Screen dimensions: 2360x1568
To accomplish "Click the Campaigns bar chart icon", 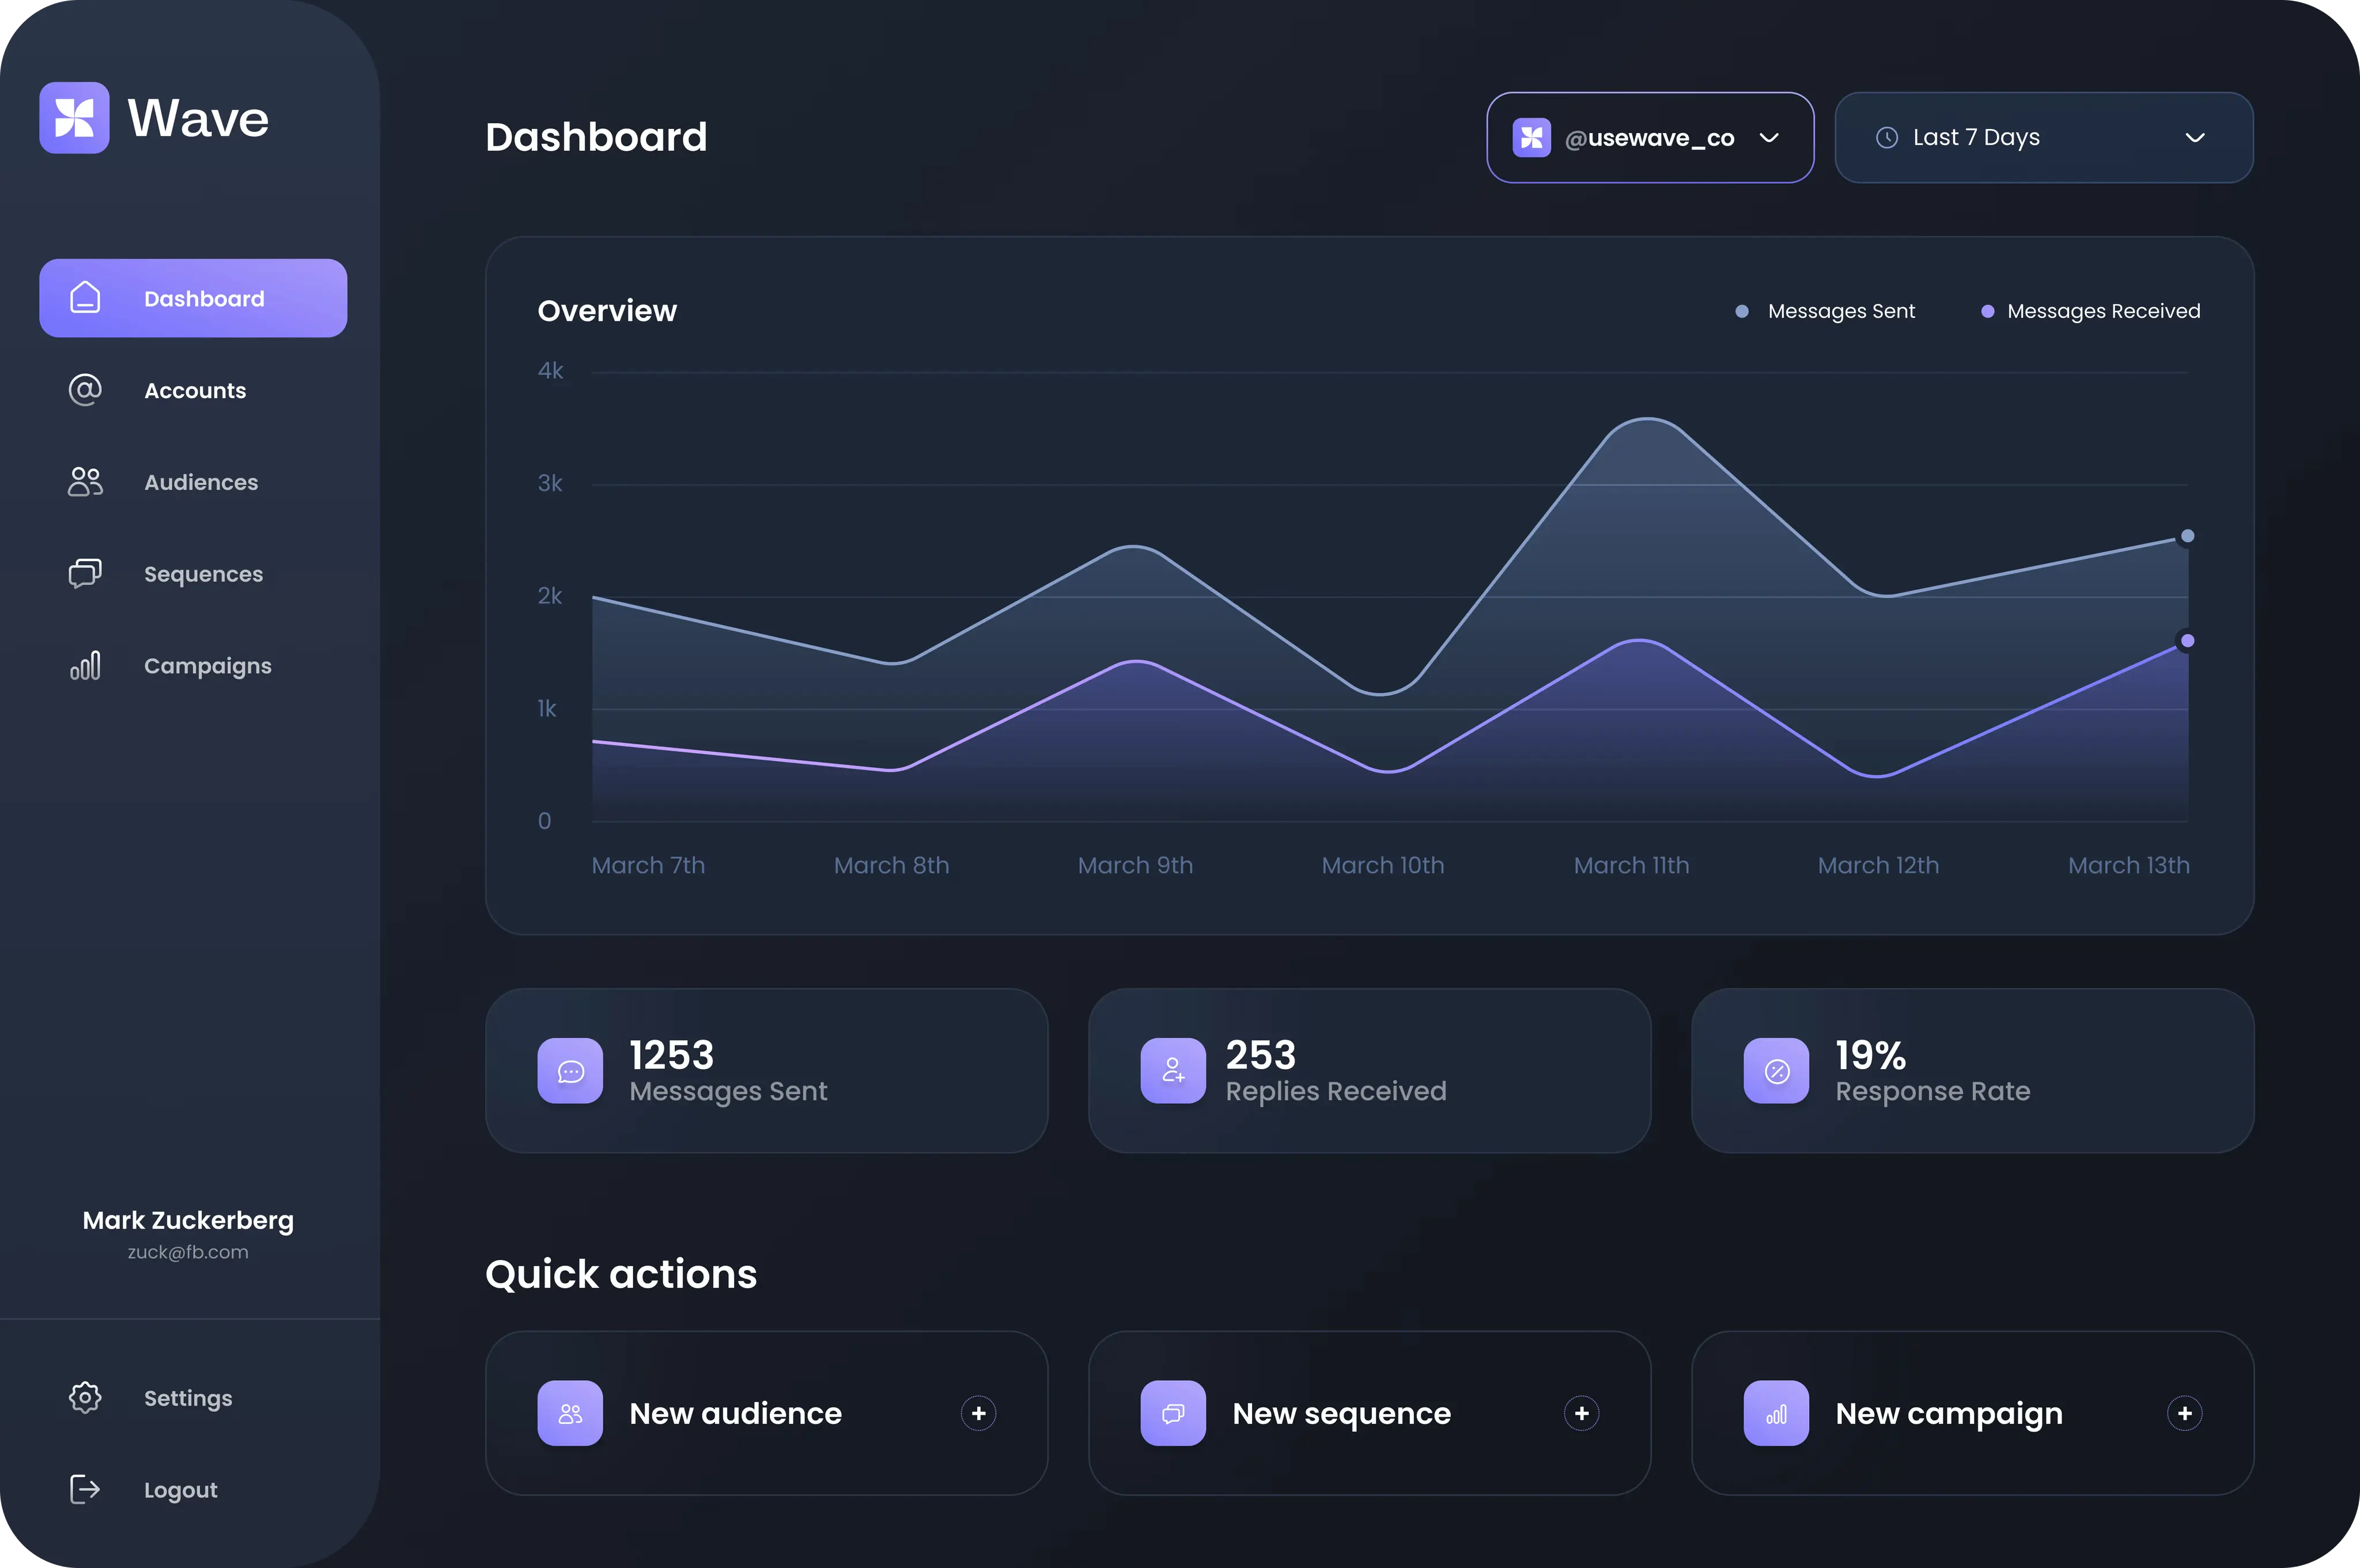I will (84, 664).
